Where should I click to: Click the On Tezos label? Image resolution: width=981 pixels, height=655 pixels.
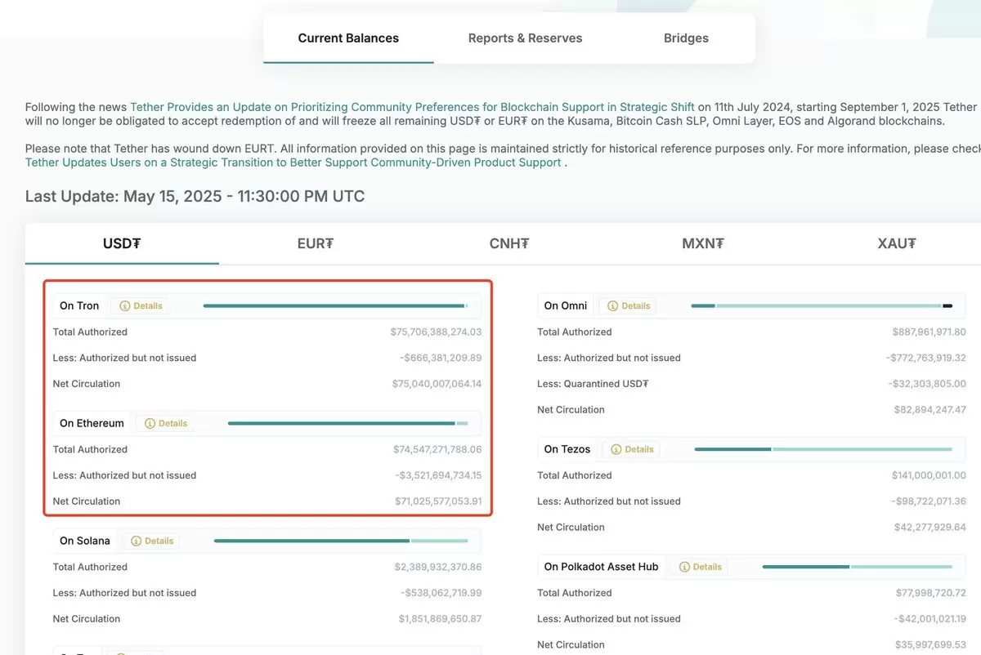click(x=567, y=449)
